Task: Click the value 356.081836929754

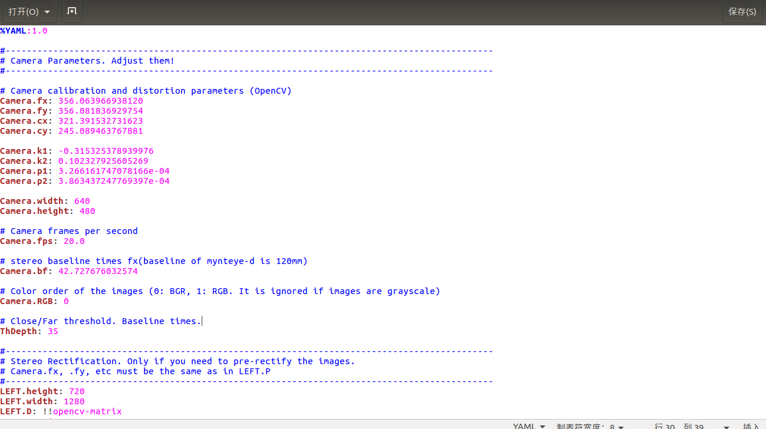Action: (x=101, y=111)
